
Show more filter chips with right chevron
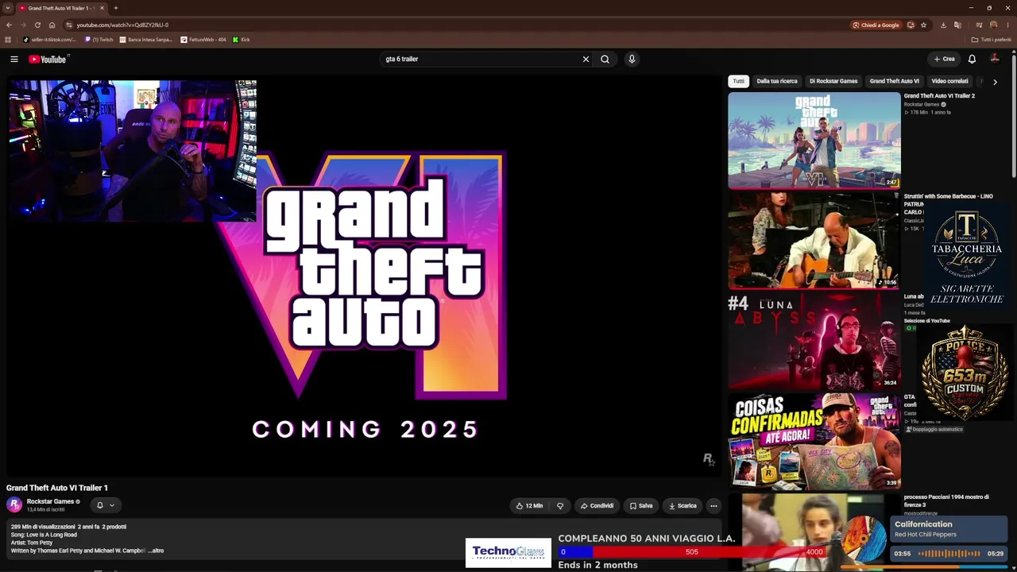[995, 82]
